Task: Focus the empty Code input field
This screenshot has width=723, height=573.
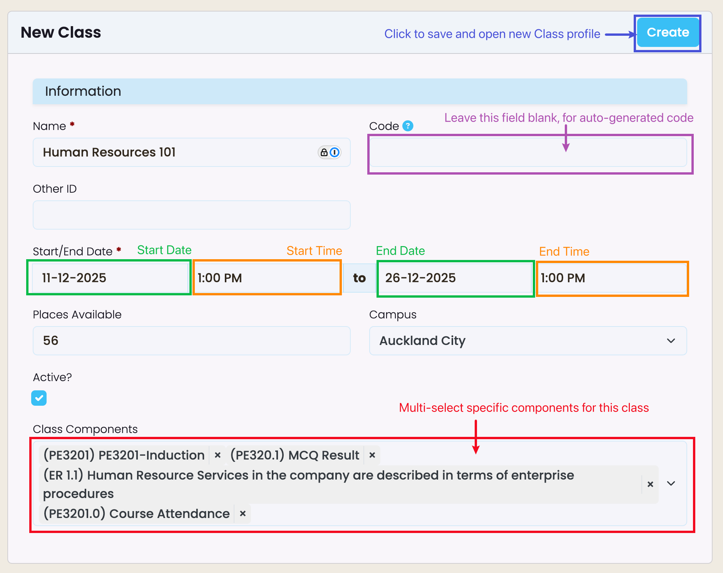Action: [x=527, y=153]
